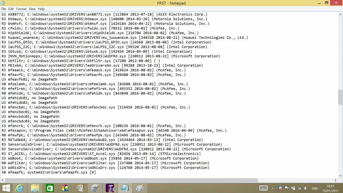Click the horizontal scrollbar thumb
The width and height of the screenshot is (343, 193).
131,180
